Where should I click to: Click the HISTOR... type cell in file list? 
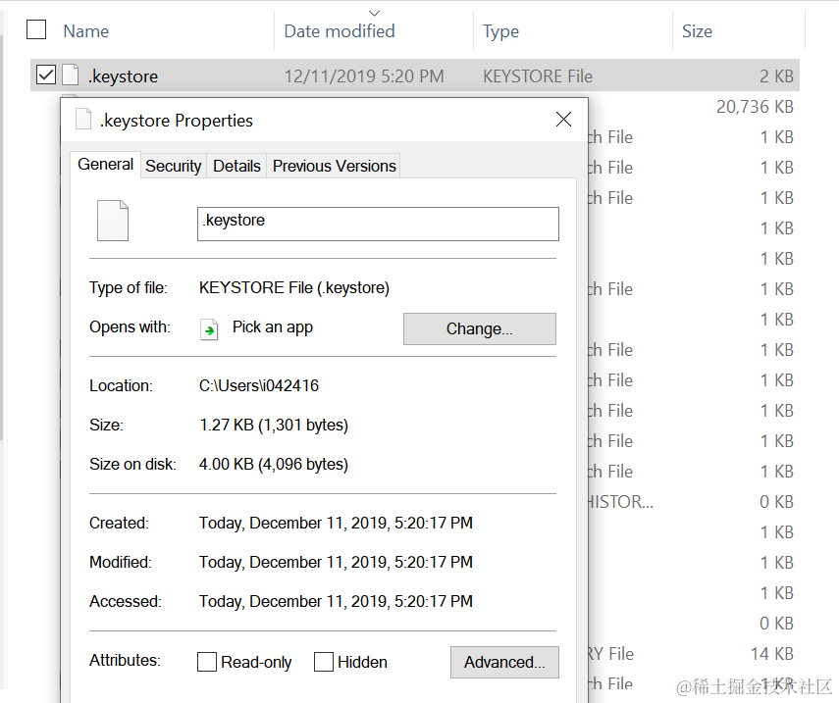[x=621, y=501]
